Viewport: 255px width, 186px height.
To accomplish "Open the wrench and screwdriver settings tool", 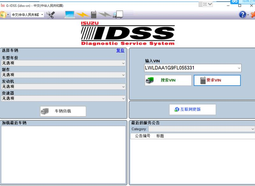I will [51, 15].
